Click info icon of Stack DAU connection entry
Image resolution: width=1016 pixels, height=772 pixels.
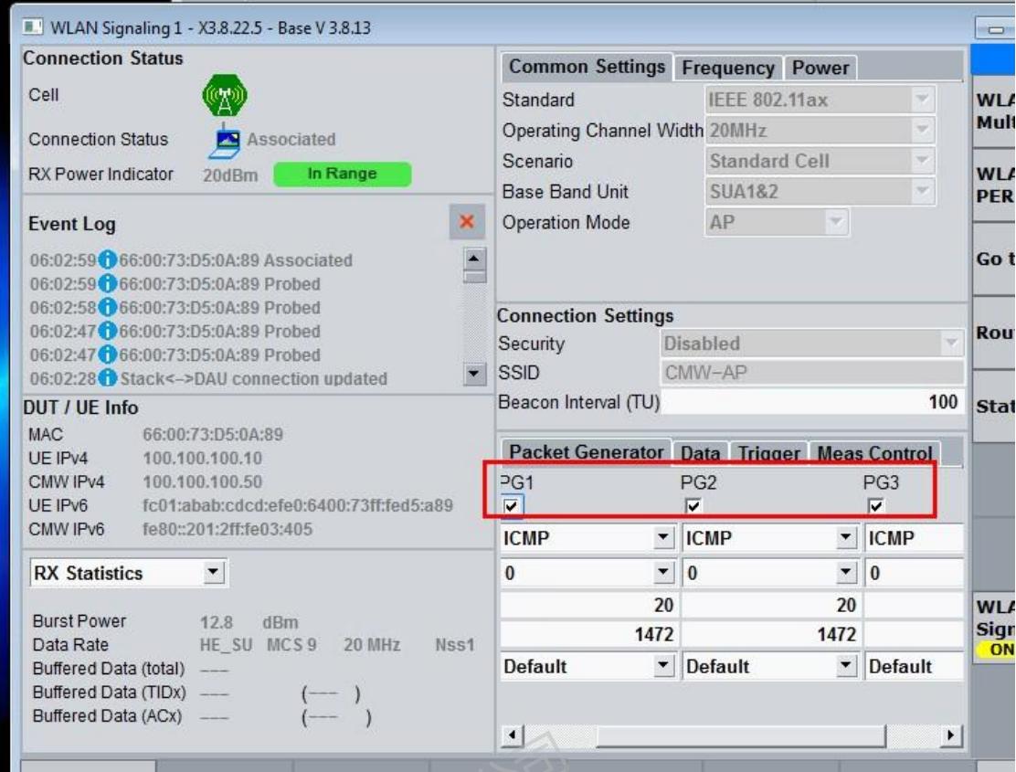[108, 378]
